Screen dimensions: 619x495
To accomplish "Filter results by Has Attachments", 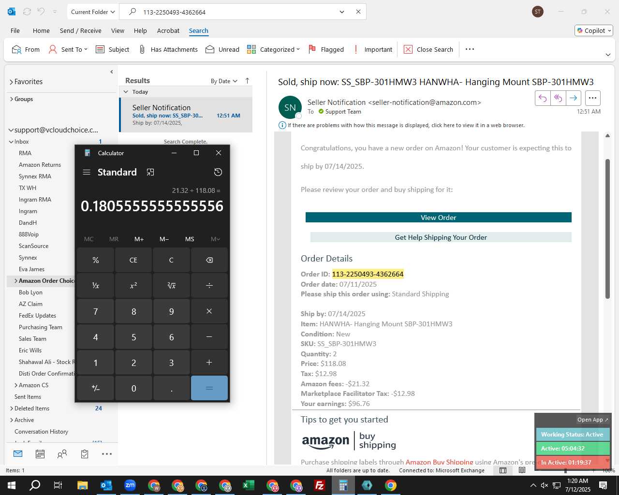I will [x=168, y=49].
